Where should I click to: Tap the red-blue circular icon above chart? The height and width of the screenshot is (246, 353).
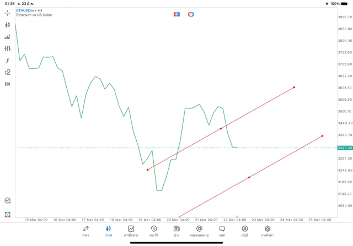point(191,14)
